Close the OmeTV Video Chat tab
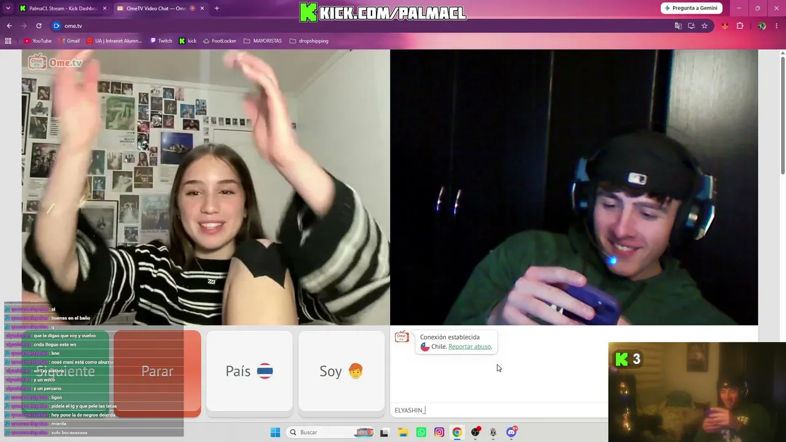This screenshot has height=442, width=786. coord(203,8)
